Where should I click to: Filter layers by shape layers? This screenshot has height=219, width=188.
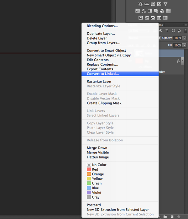pyautogui.click(x=173, y=31)
